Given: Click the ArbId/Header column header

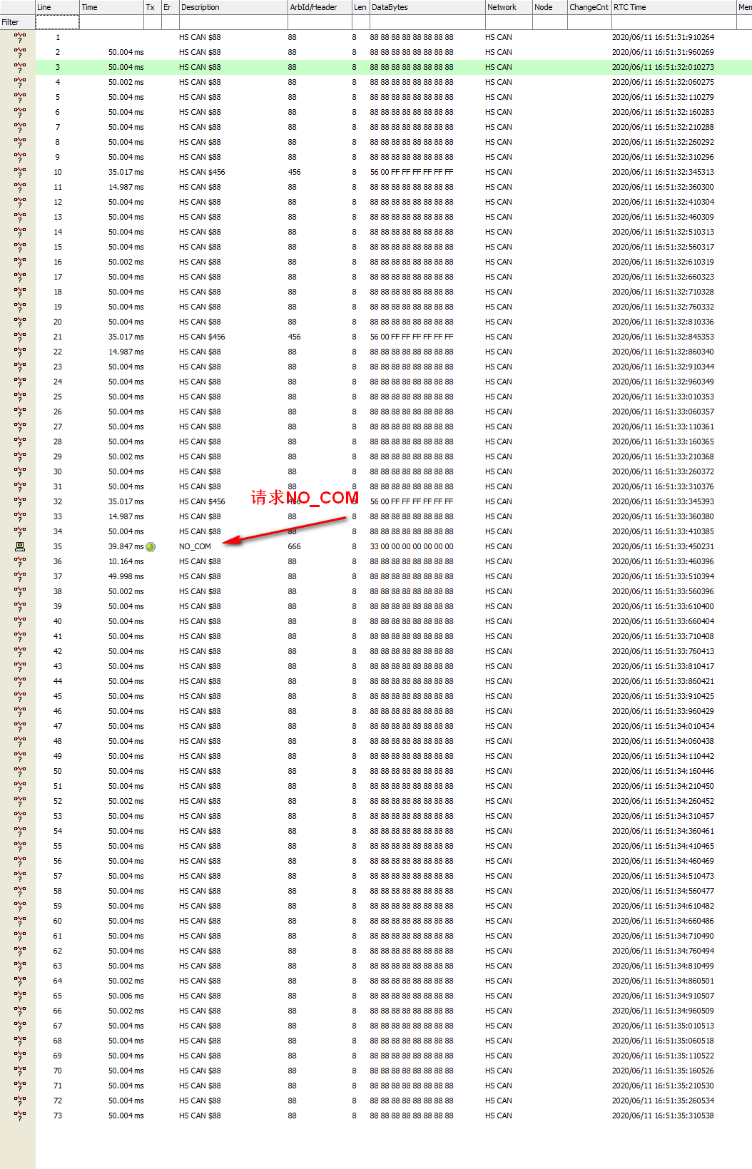Looking at the screenshot, I should point(319,7).
